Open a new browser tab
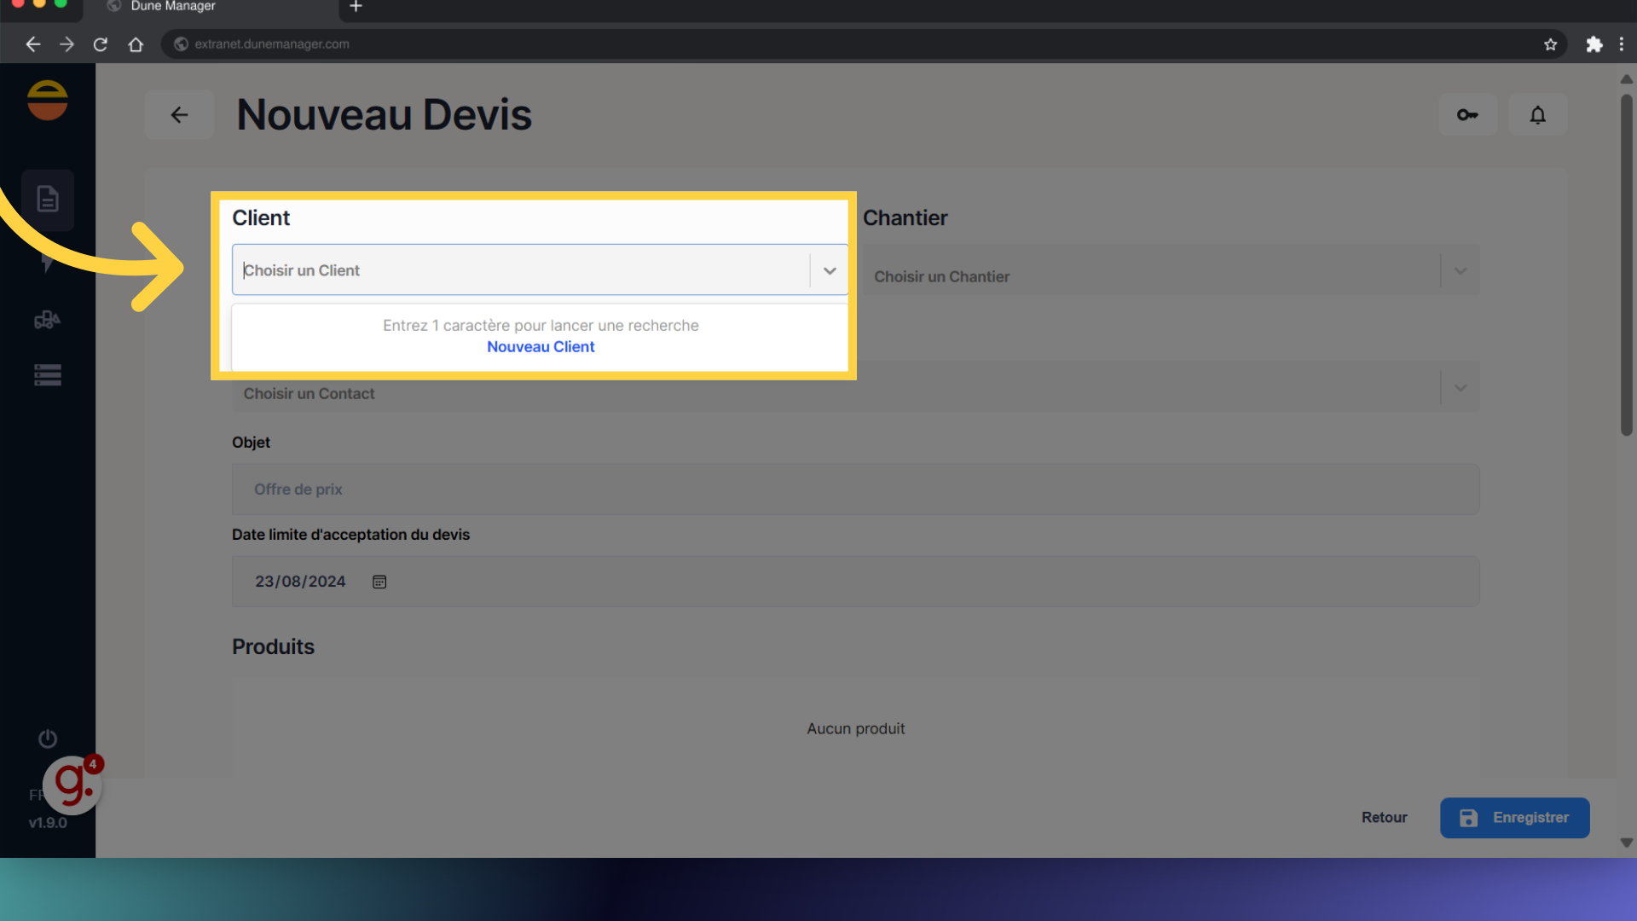The width and height of the screenshot is (1637, 921). pyautogui.click(x=356, y=7)
